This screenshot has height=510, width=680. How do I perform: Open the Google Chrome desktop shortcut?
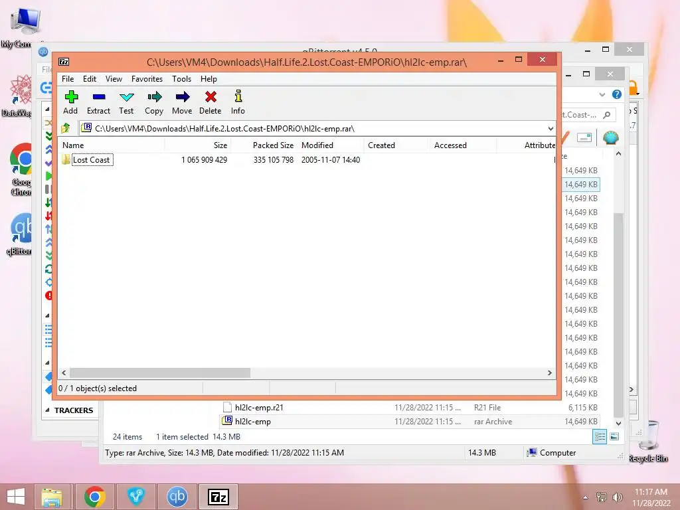(22, 169)
